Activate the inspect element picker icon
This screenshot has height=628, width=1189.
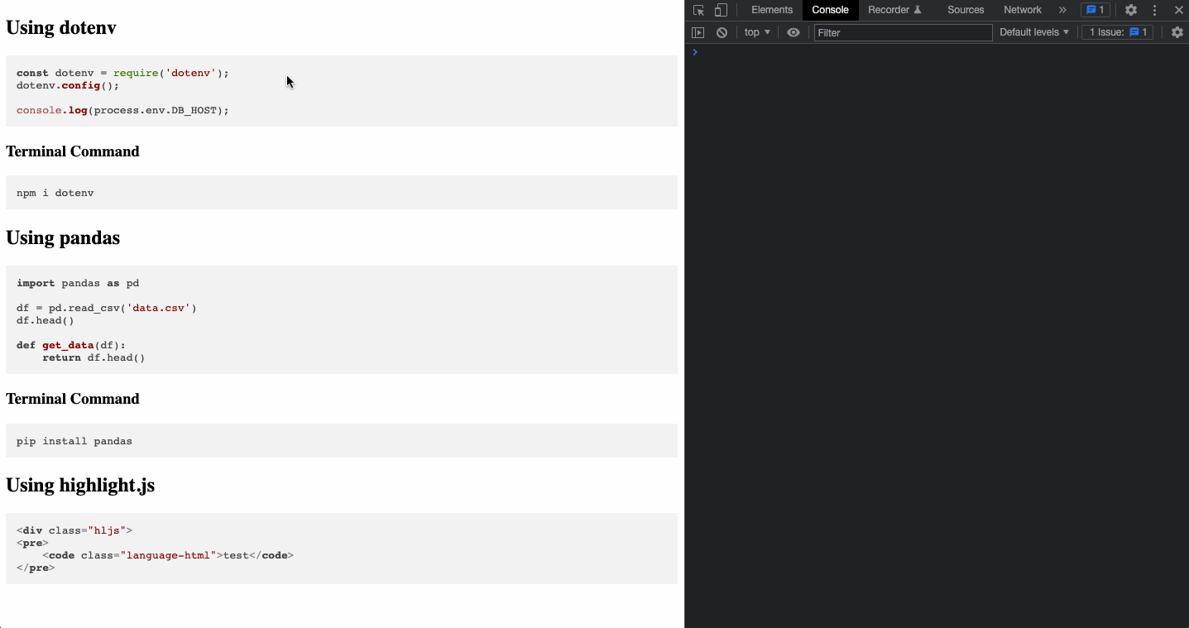pyautogui.click(x=698, y=10)
